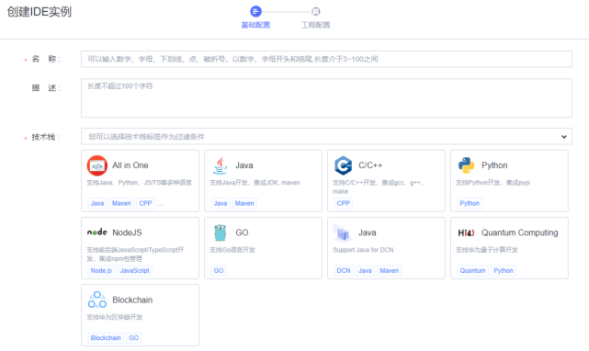Click the All in One card title
Image resolution: width=589 pixels, height=351 pixels.
pyautogui.click(x=130, y=165)
